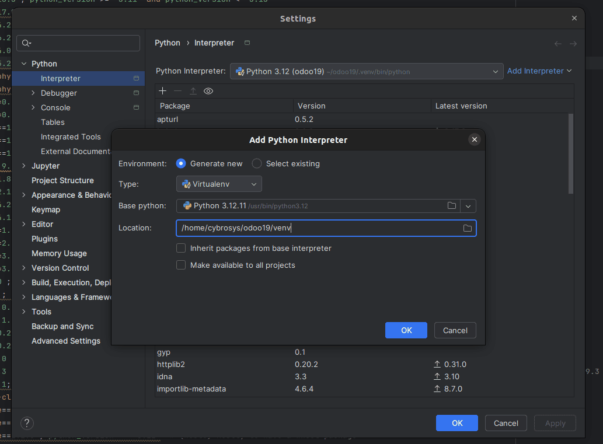Click Cancel button in Settings window

(506, 423)
